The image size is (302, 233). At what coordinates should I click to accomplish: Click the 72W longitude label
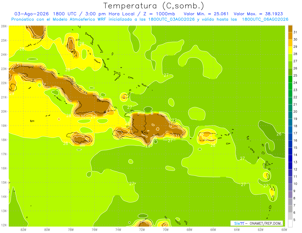142,229
